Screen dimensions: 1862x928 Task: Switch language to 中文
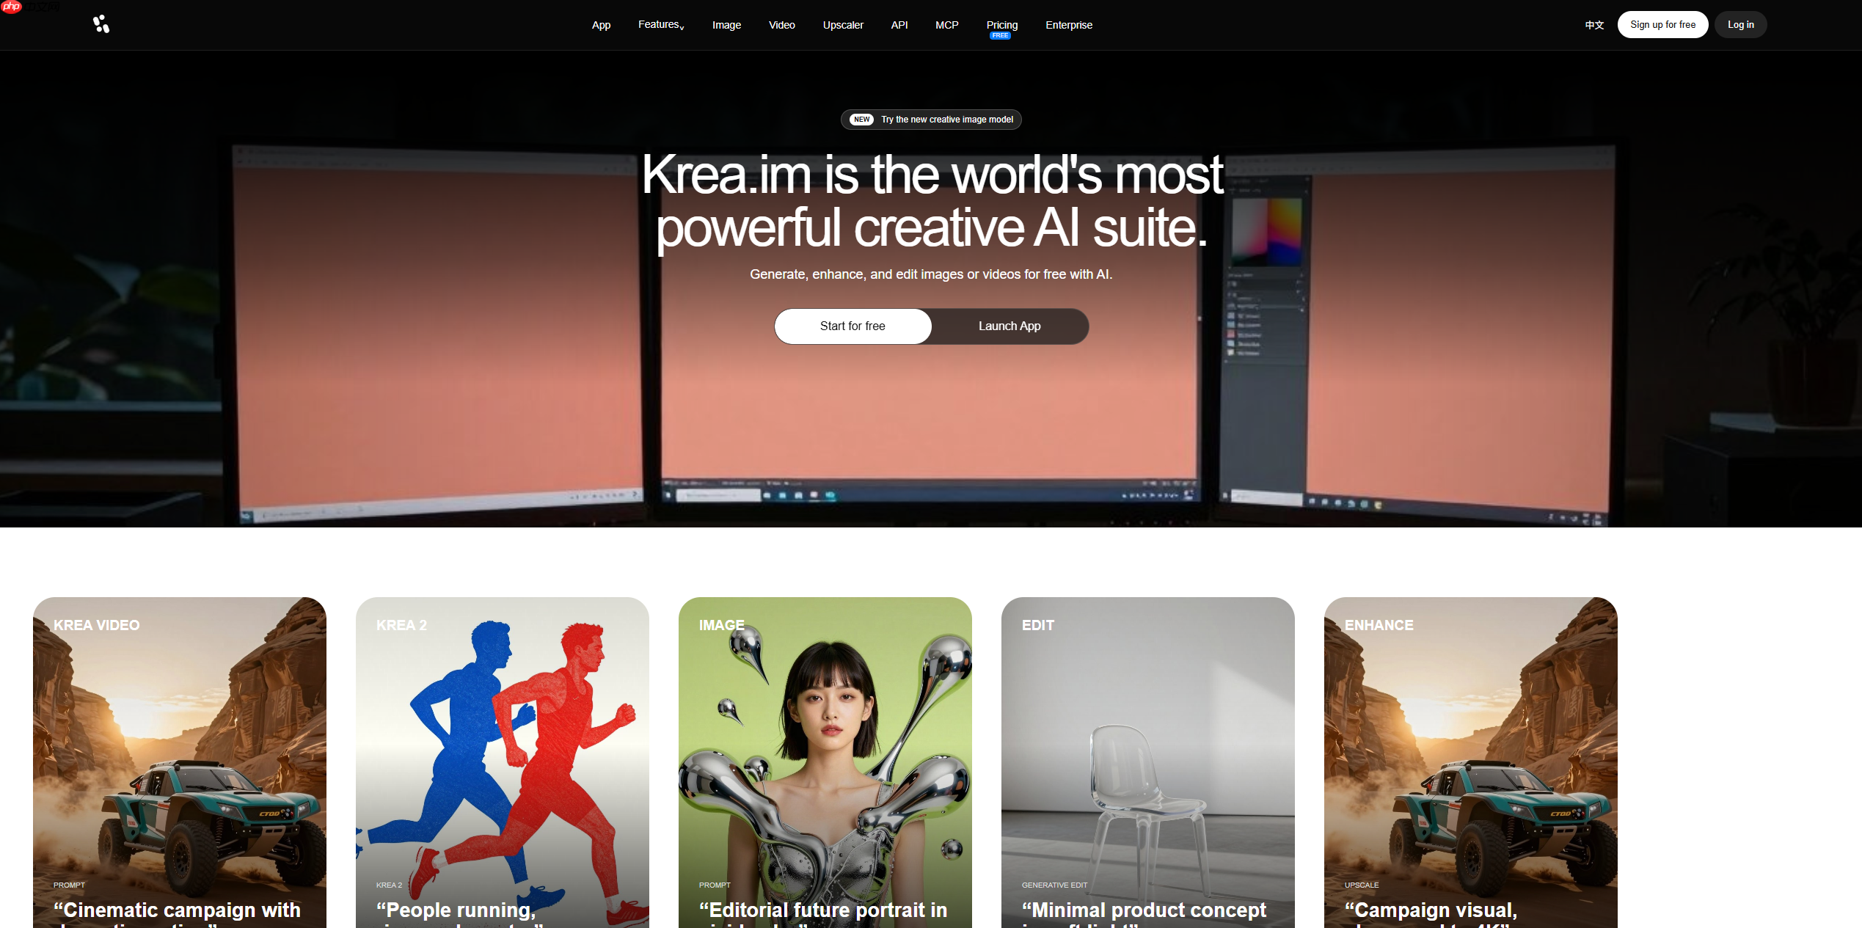click(x=1594, y=25)
